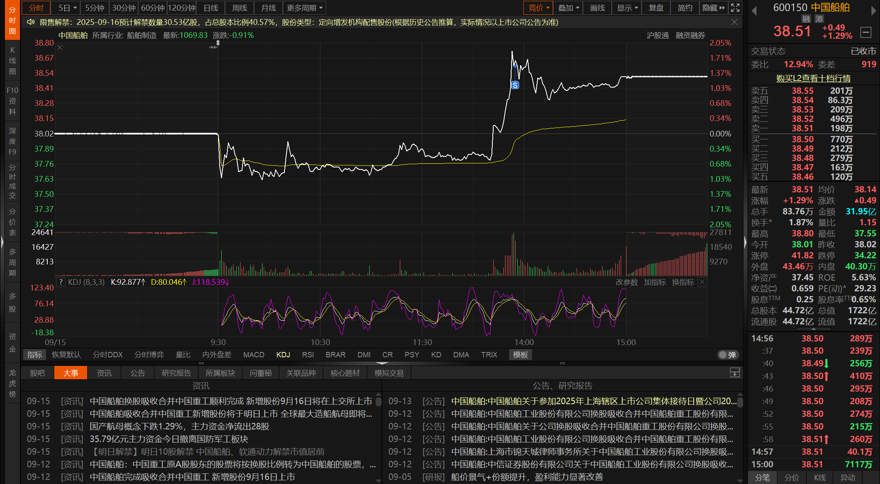Open 分价表 sidebar entry
Screen dimensions: 880x484
[12, 222]
